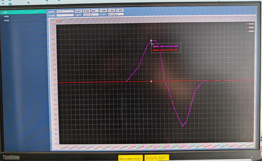Click the 刷新 refresh button
Image resolution: width=262 pixels, height=161 pixels.
(x=86, y=11)
